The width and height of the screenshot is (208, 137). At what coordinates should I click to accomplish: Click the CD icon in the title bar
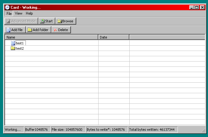tap(7, 7)
